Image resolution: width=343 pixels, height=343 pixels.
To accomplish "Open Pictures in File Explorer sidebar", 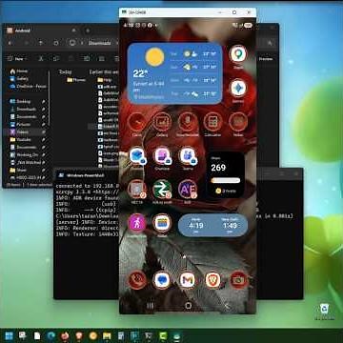I will point(23,125).
